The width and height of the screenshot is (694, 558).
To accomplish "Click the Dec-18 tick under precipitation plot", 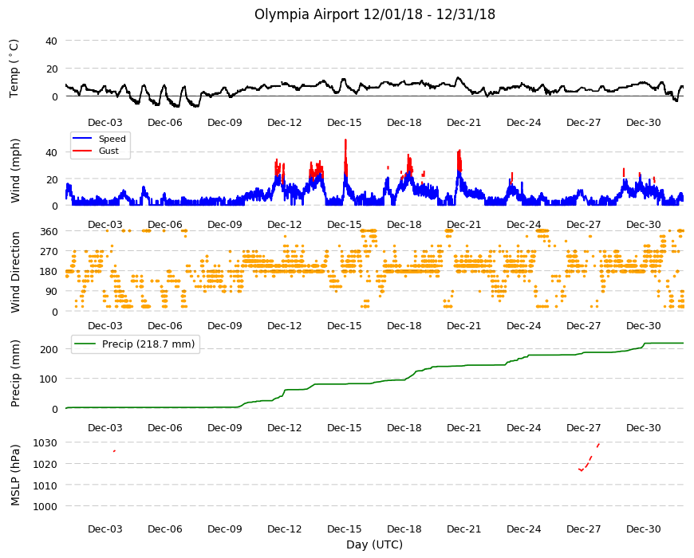I will pyautogui.click(x=404, y=428).
